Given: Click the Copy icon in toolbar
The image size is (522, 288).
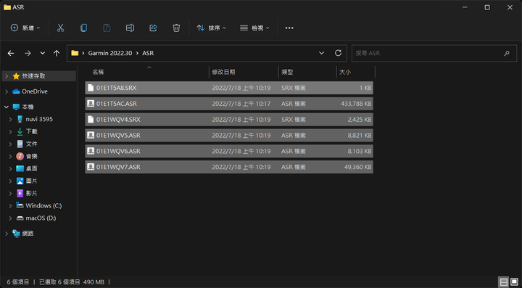Looking at the screenshot, I should pos(83,28).
